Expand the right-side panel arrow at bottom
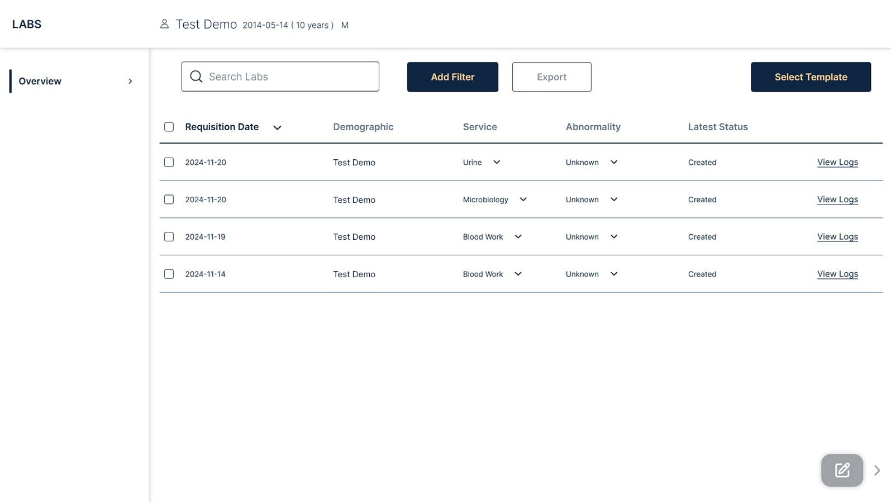The width and height of the screenshot is (891, 503). point(877,471)
